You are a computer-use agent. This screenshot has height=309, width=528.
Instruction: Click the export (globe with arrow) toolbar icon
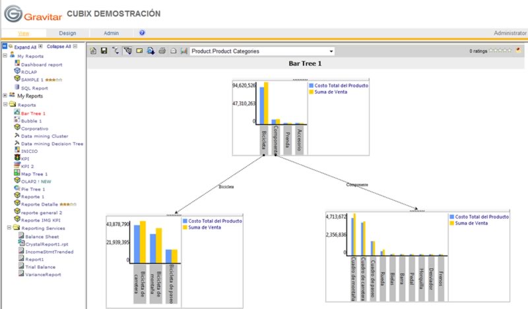click(150, 51)
